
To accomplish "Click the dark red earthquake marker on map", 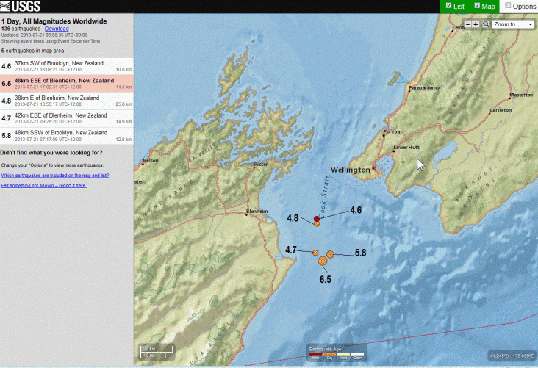I will 317,219.
